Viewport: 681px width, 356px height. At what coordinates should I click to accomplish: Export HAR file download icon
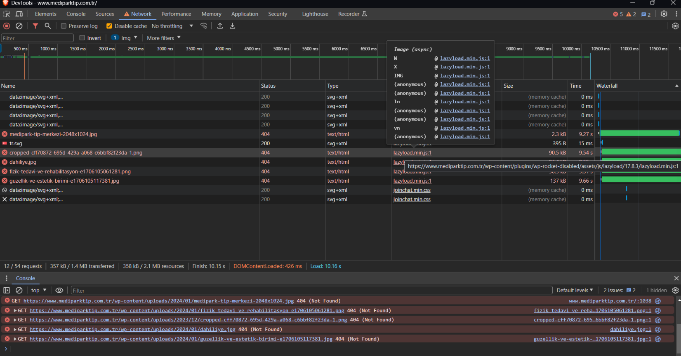(x=233, y=26)
